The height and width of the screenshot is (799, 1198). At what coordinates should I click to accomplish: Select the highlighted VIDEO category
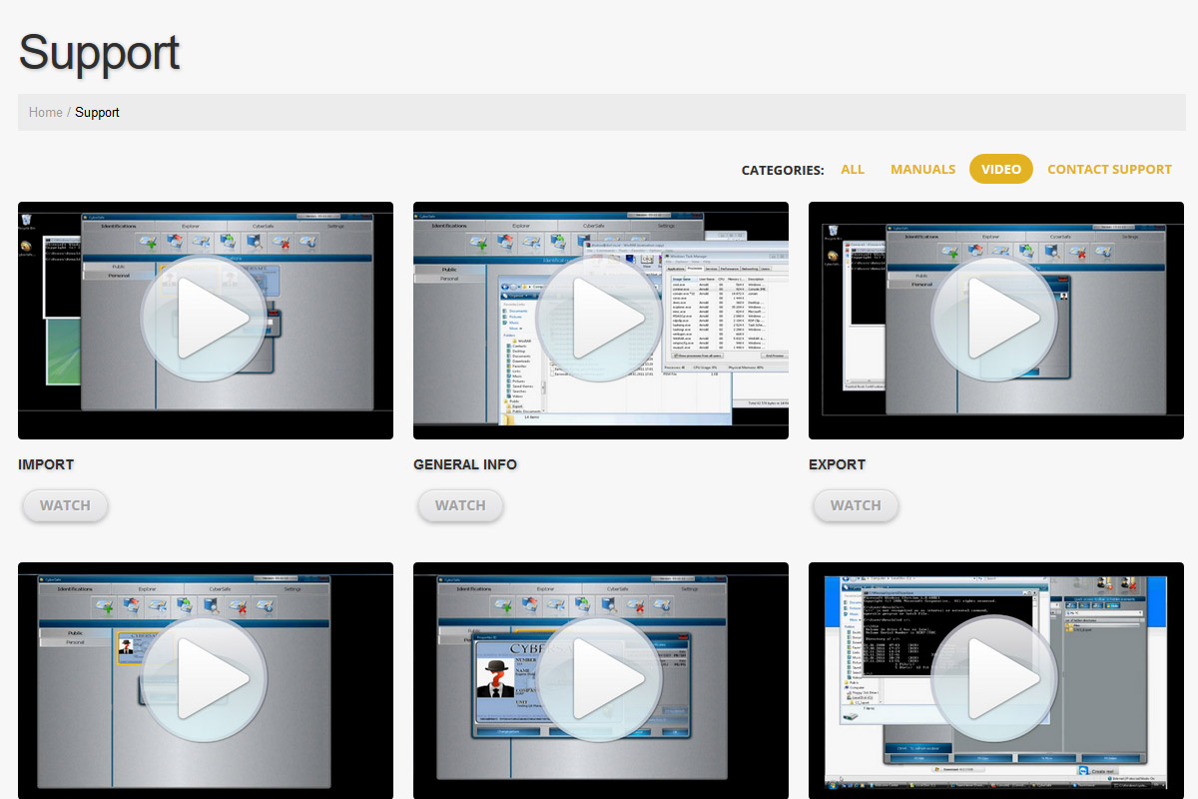click(x=1000, y=170)
